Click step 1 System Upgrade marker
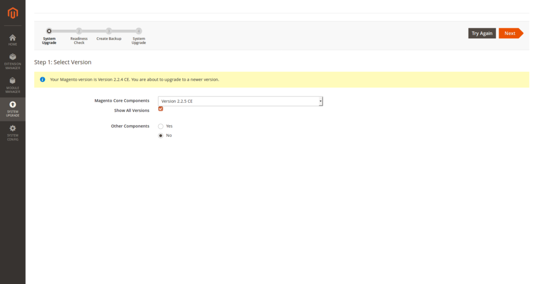The height and width of the screenshot is (284, 538). (x=49, y=31)
